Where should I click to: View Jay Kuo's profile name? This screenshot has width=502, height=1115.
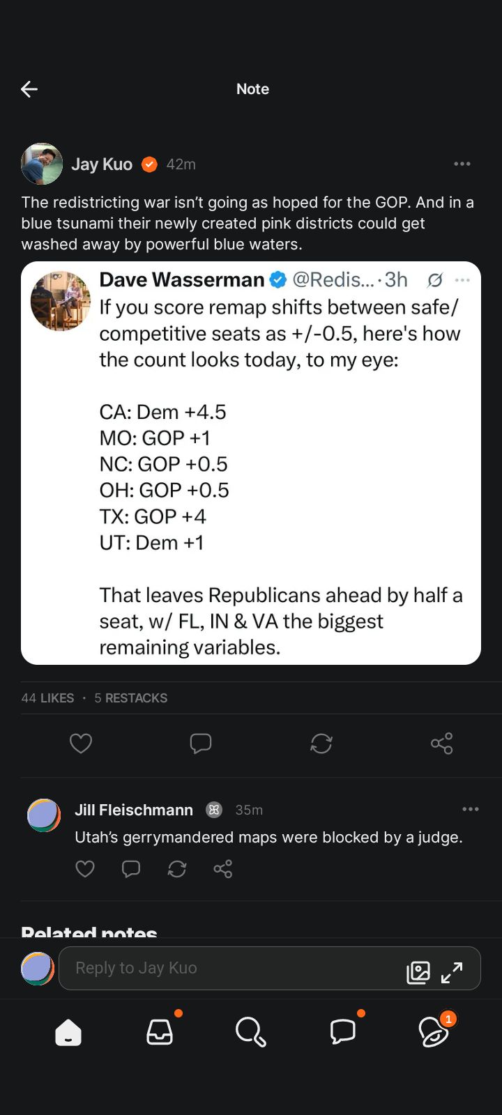[102, 164]
